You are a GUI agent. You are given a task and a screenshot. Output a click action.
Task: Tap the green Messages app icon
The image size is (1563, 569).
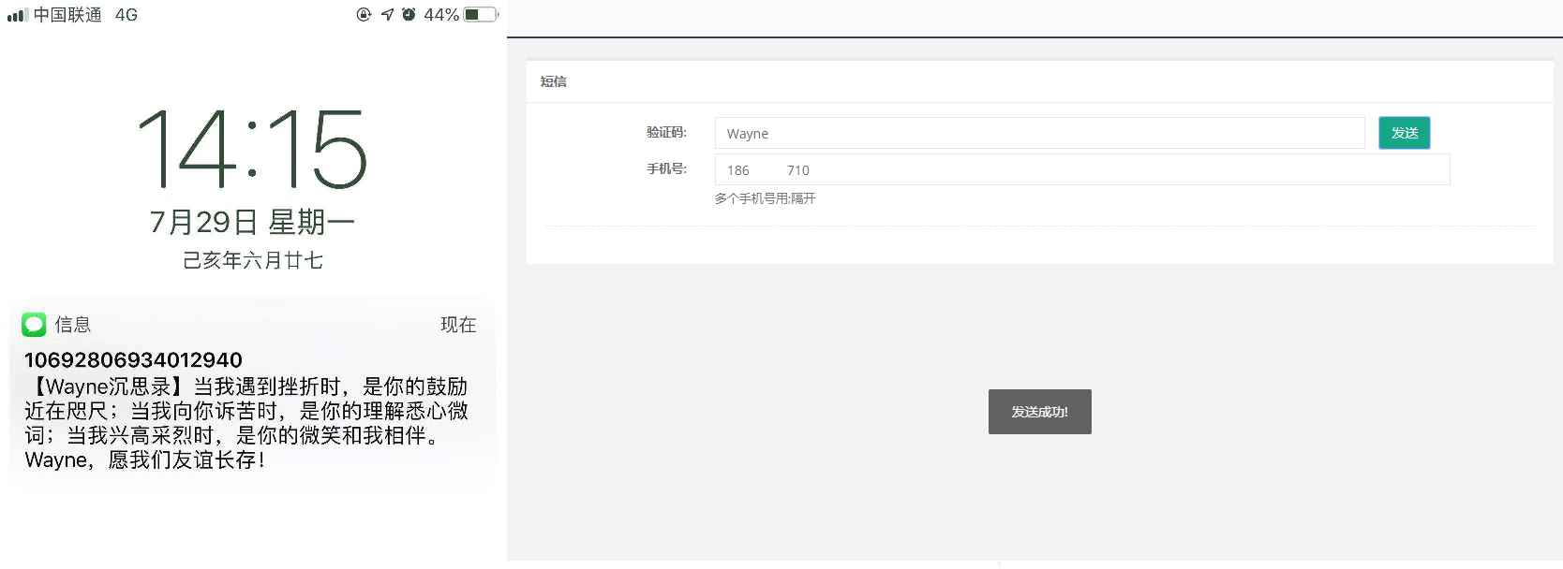[34, 325]
